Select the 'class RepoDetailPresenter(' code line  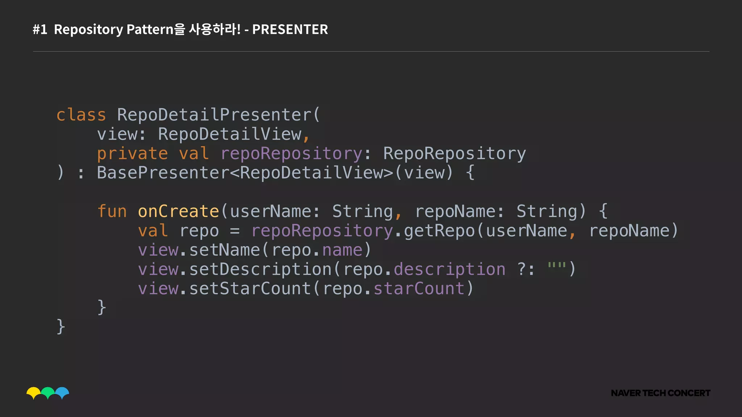[x=188, y=115]
